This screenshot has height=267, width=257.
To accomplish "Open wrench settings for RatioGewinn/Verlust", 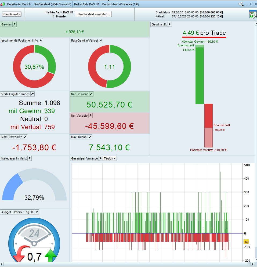I will tap(101, 40).
